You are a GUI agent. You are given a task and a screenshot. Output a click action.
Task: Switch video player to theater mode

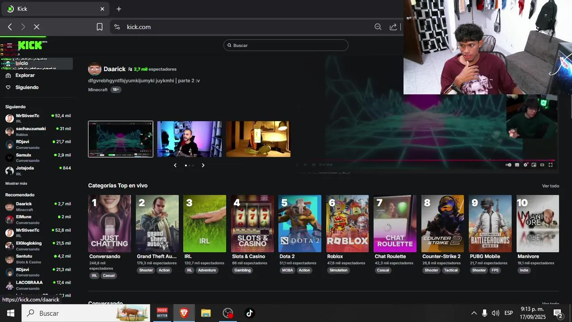coord(542,165)
